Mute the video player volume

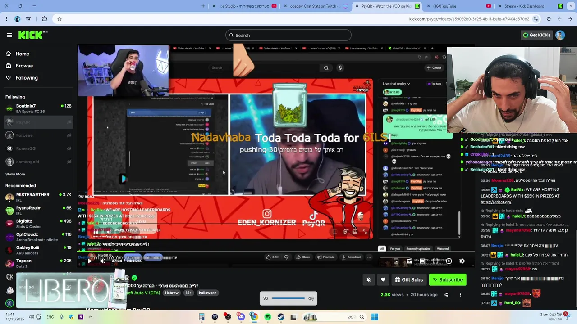click(x=103, y=261)
